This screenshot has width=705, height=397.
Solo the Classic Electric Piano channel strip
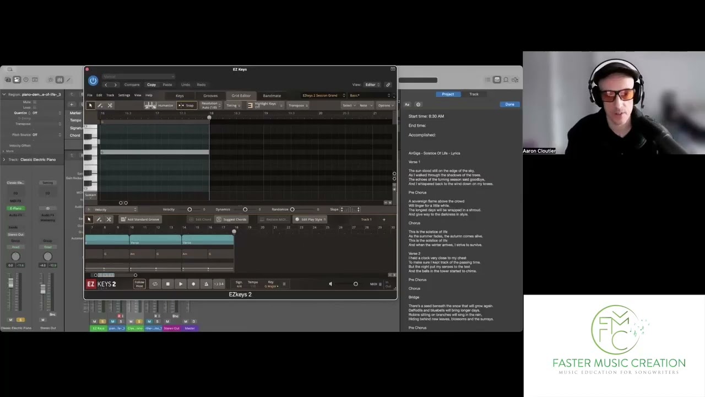20,320
